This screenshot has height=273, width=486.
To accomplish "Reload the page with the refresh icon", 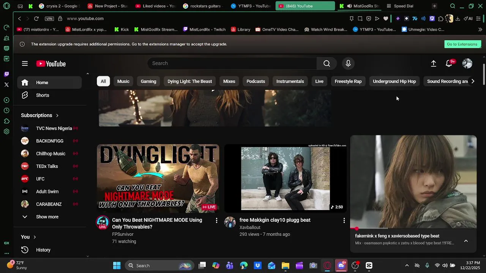I will (36, 19).
